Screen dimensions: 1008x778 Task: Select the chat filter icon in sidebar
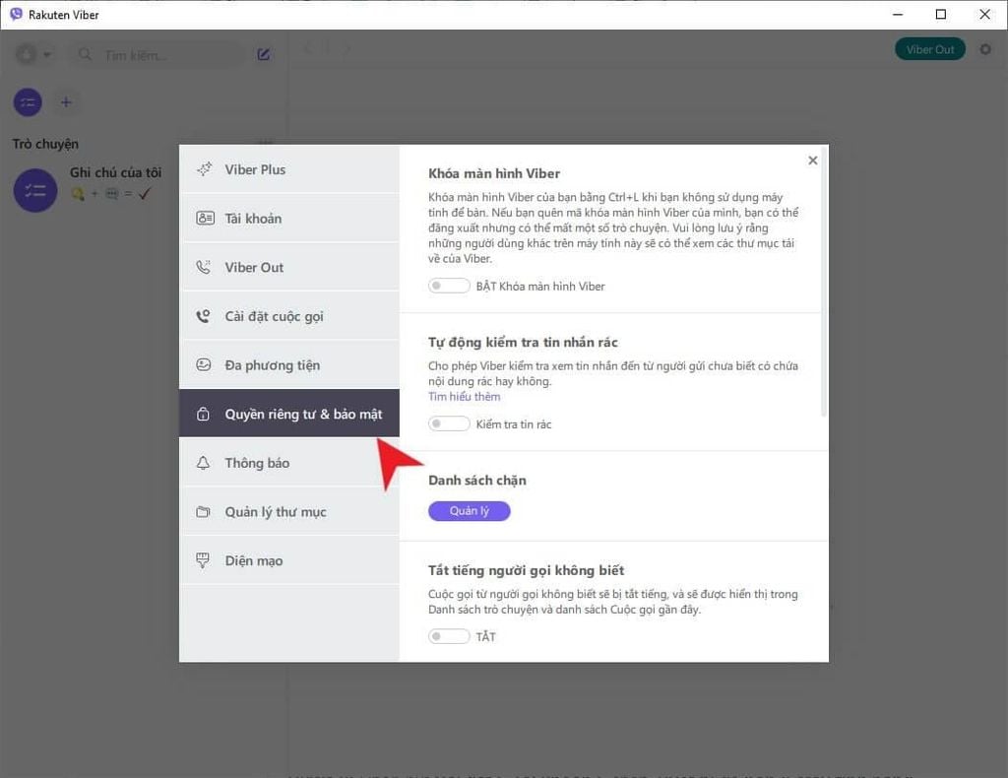coord(27,101)
